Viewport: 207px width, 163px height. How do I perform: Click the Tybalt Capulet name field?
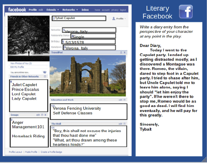click(79, 18)
